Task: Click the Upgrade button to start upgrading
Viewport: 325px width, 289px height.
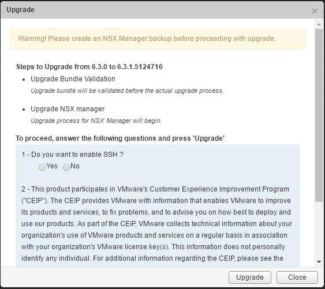Action: [x=250, y=277]
